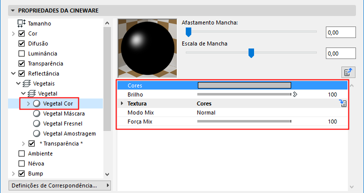Image resolution: width=364 pixels, height=193 pixels.
Task: Toggle the * Transparência * checkbox
Action: click(x=32, y=143)
